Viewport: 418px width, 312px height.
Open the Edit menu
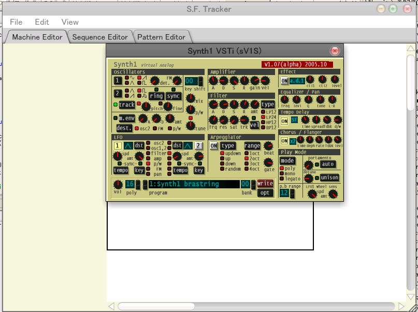click(x=42, y=22)
